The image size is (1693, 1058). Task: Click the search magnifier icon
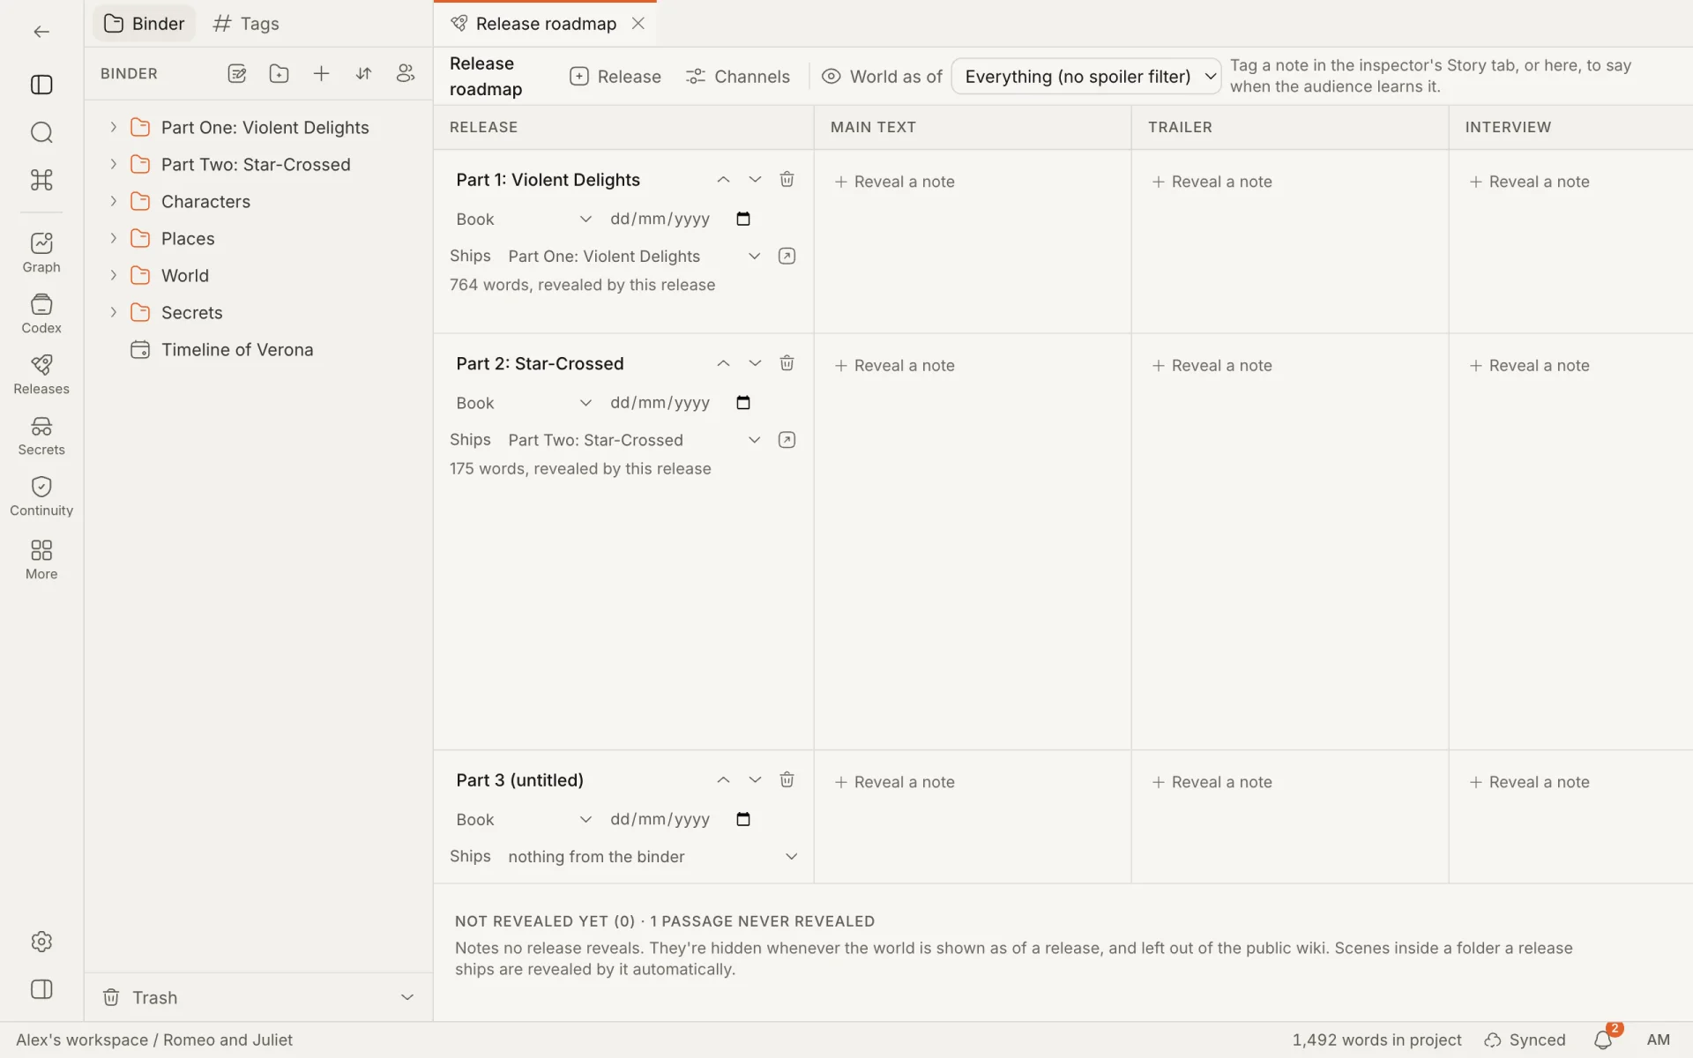[41, 132]
